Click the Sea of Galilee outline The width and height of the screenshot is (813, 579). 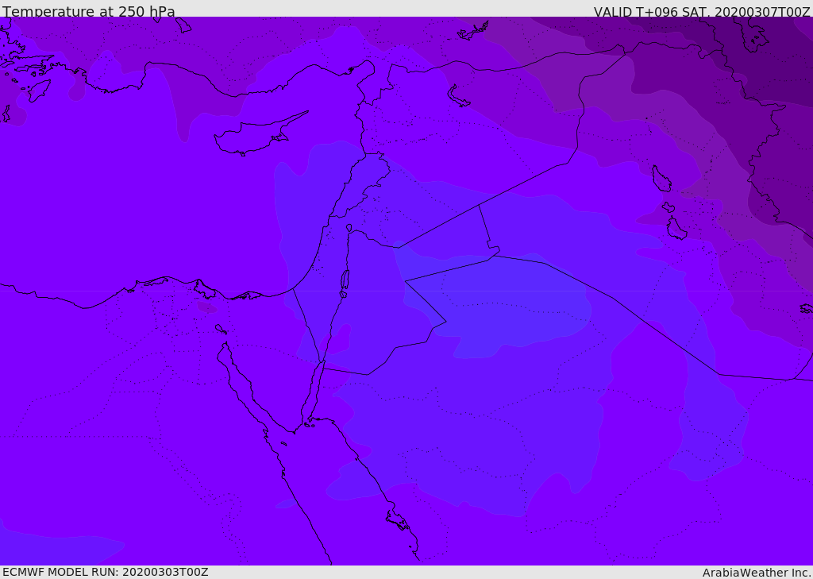click(349, 228)
